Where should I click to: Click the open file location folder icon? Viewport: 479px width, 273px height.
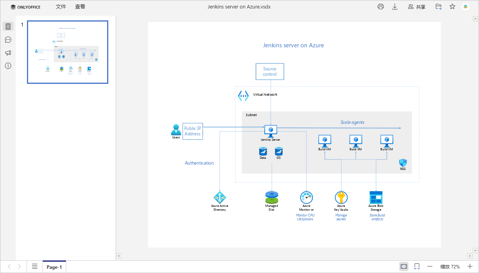coord(438,7)
